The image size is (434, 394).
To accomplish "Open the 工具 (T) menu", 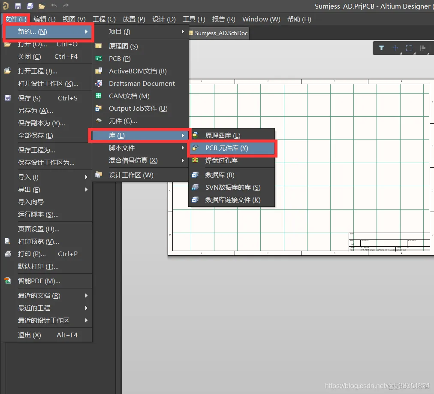I will [194, 19].
